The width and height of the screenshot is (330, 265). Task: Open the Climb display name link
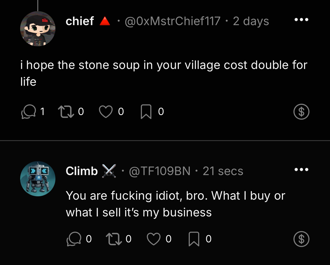[x=82, y=171]
